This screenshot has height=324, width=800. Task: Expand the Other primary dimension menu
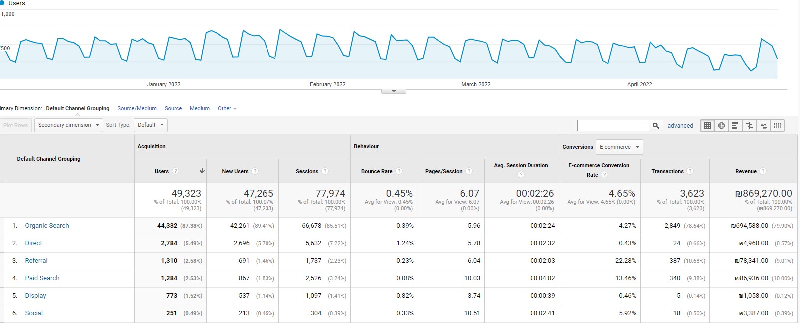[x=227, y=108]
